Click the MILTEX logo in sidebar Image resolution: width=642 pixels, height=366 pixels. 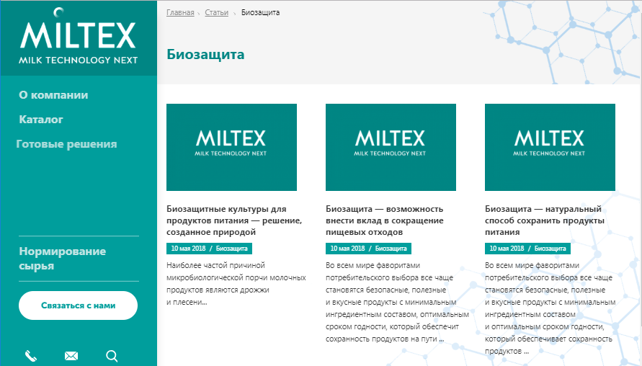coord(78,36)
